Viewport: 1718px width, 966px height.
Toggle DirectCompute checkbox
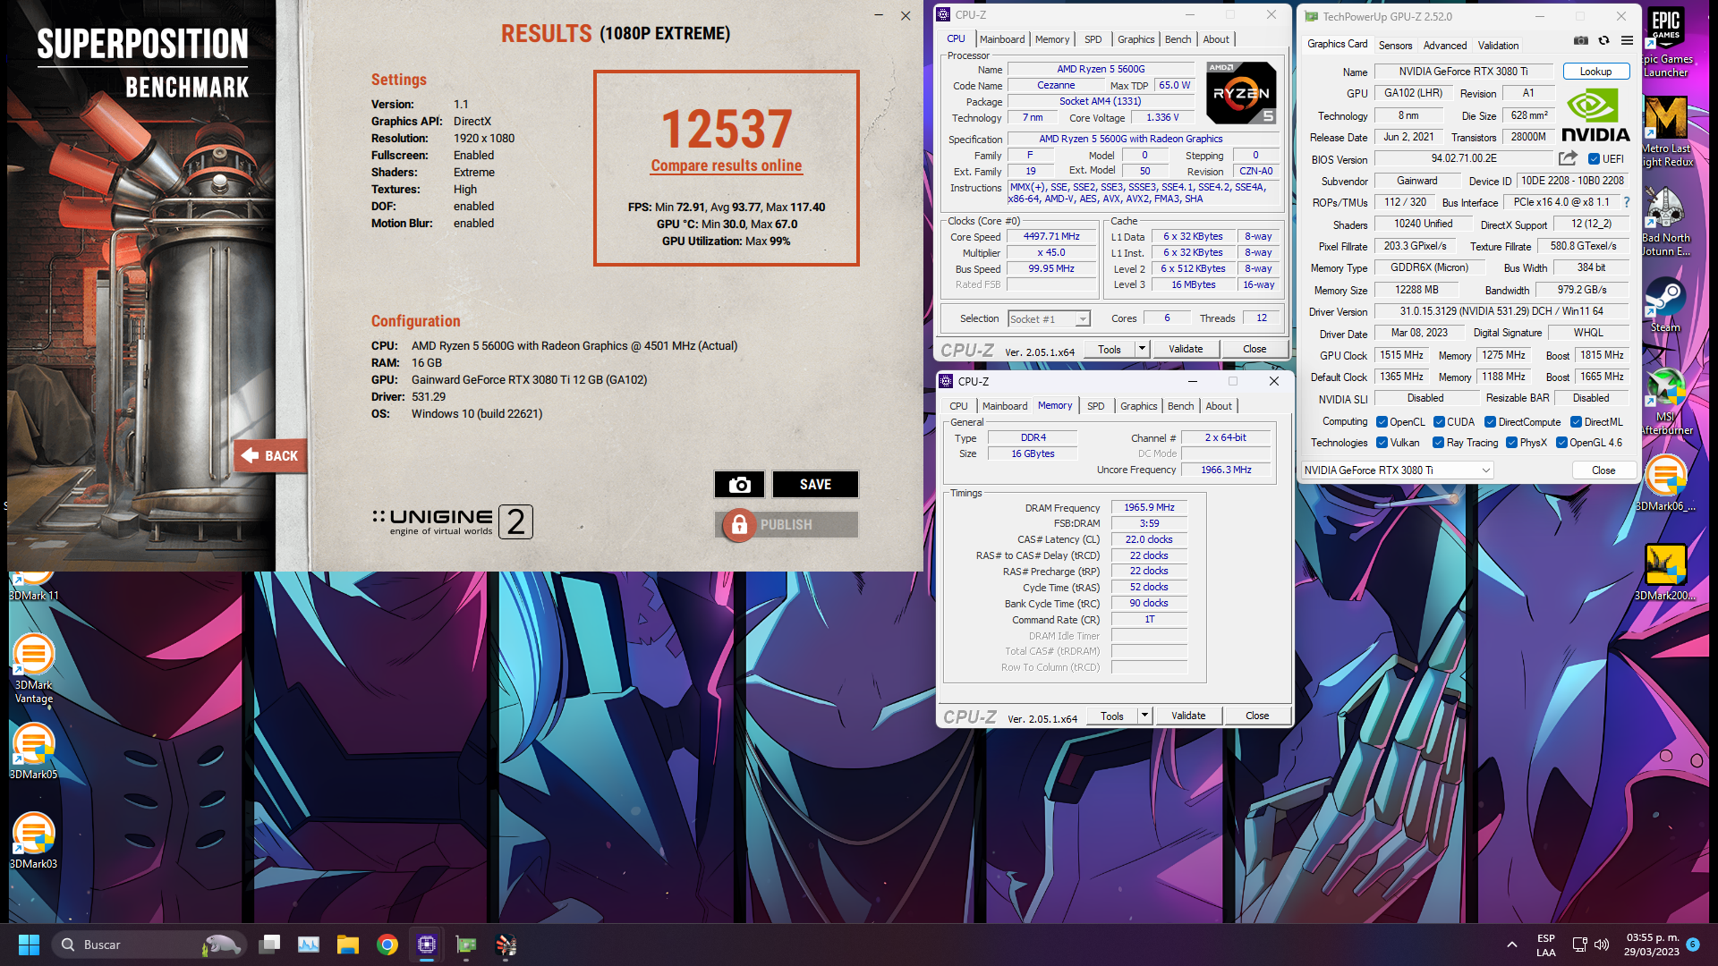point(1490,422)
